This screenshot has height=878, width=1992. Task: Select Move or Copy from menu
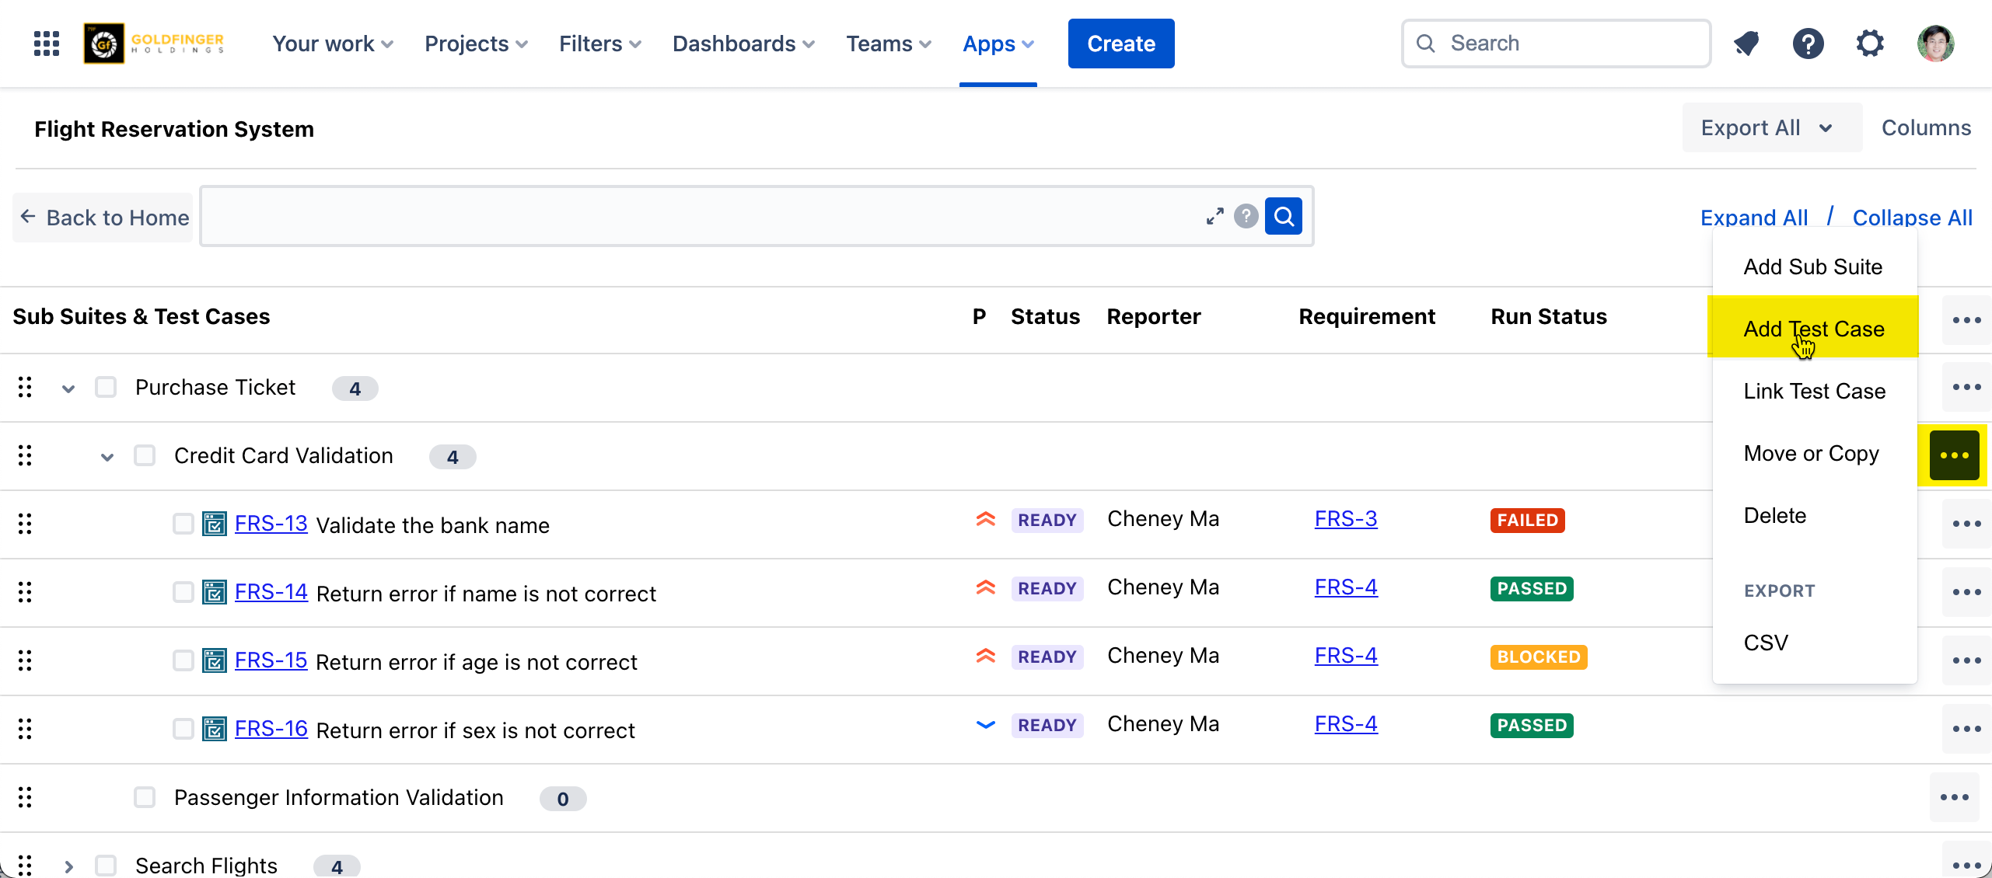pos(1811,453)
